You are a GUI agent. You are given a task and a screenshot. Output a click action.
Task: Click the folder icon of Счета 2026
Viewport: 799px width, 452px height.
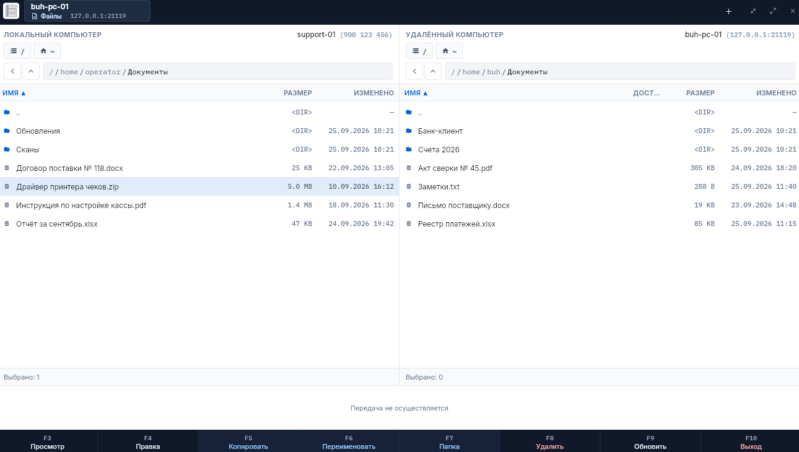click(409, 149)
